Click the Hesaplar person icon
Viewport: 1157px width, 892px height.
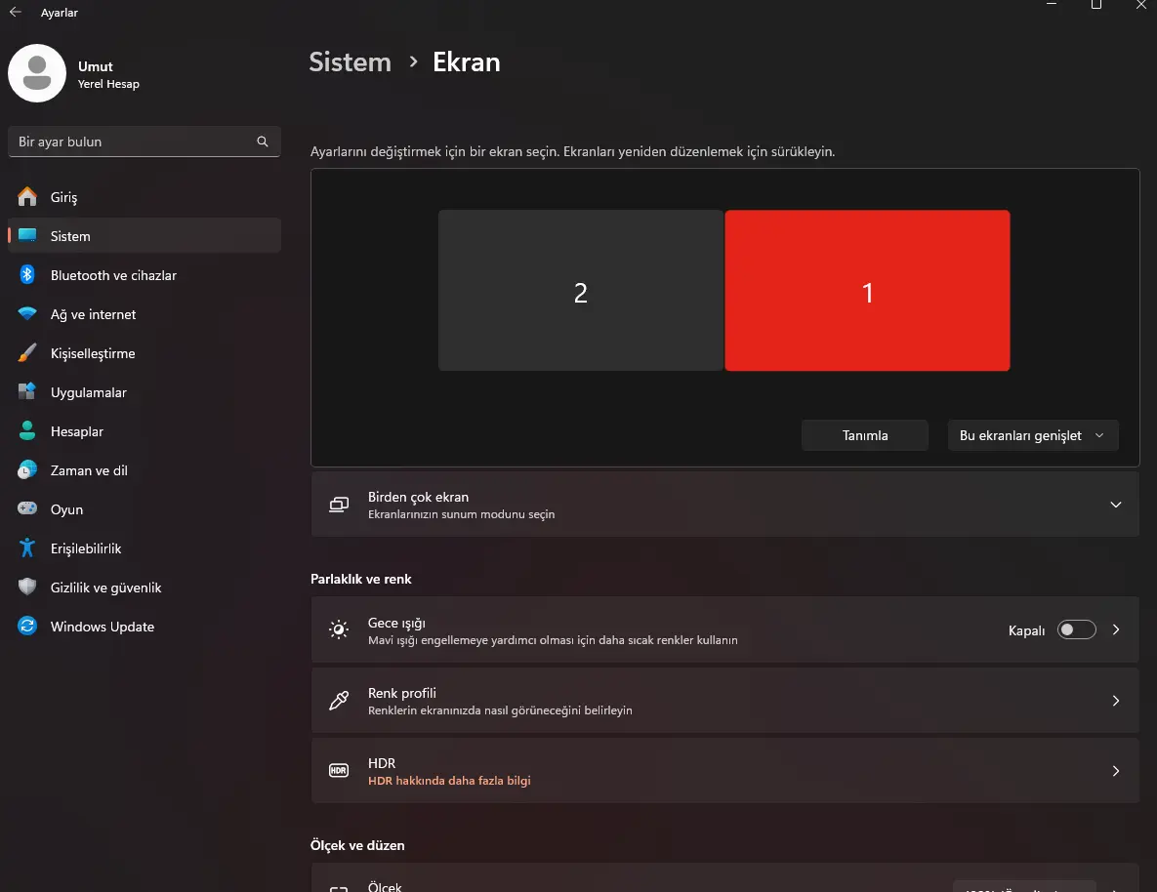tap(27, 430)
